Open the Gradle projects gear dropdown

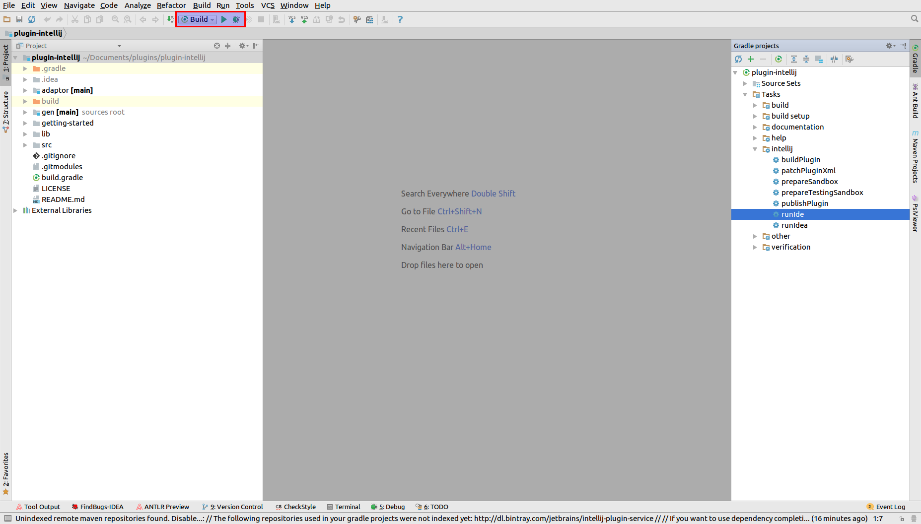pos(891,46)
